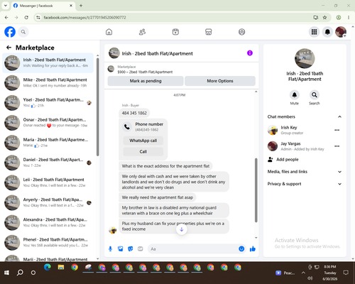Open the Groups icon in top navigation

pos(241,32)
